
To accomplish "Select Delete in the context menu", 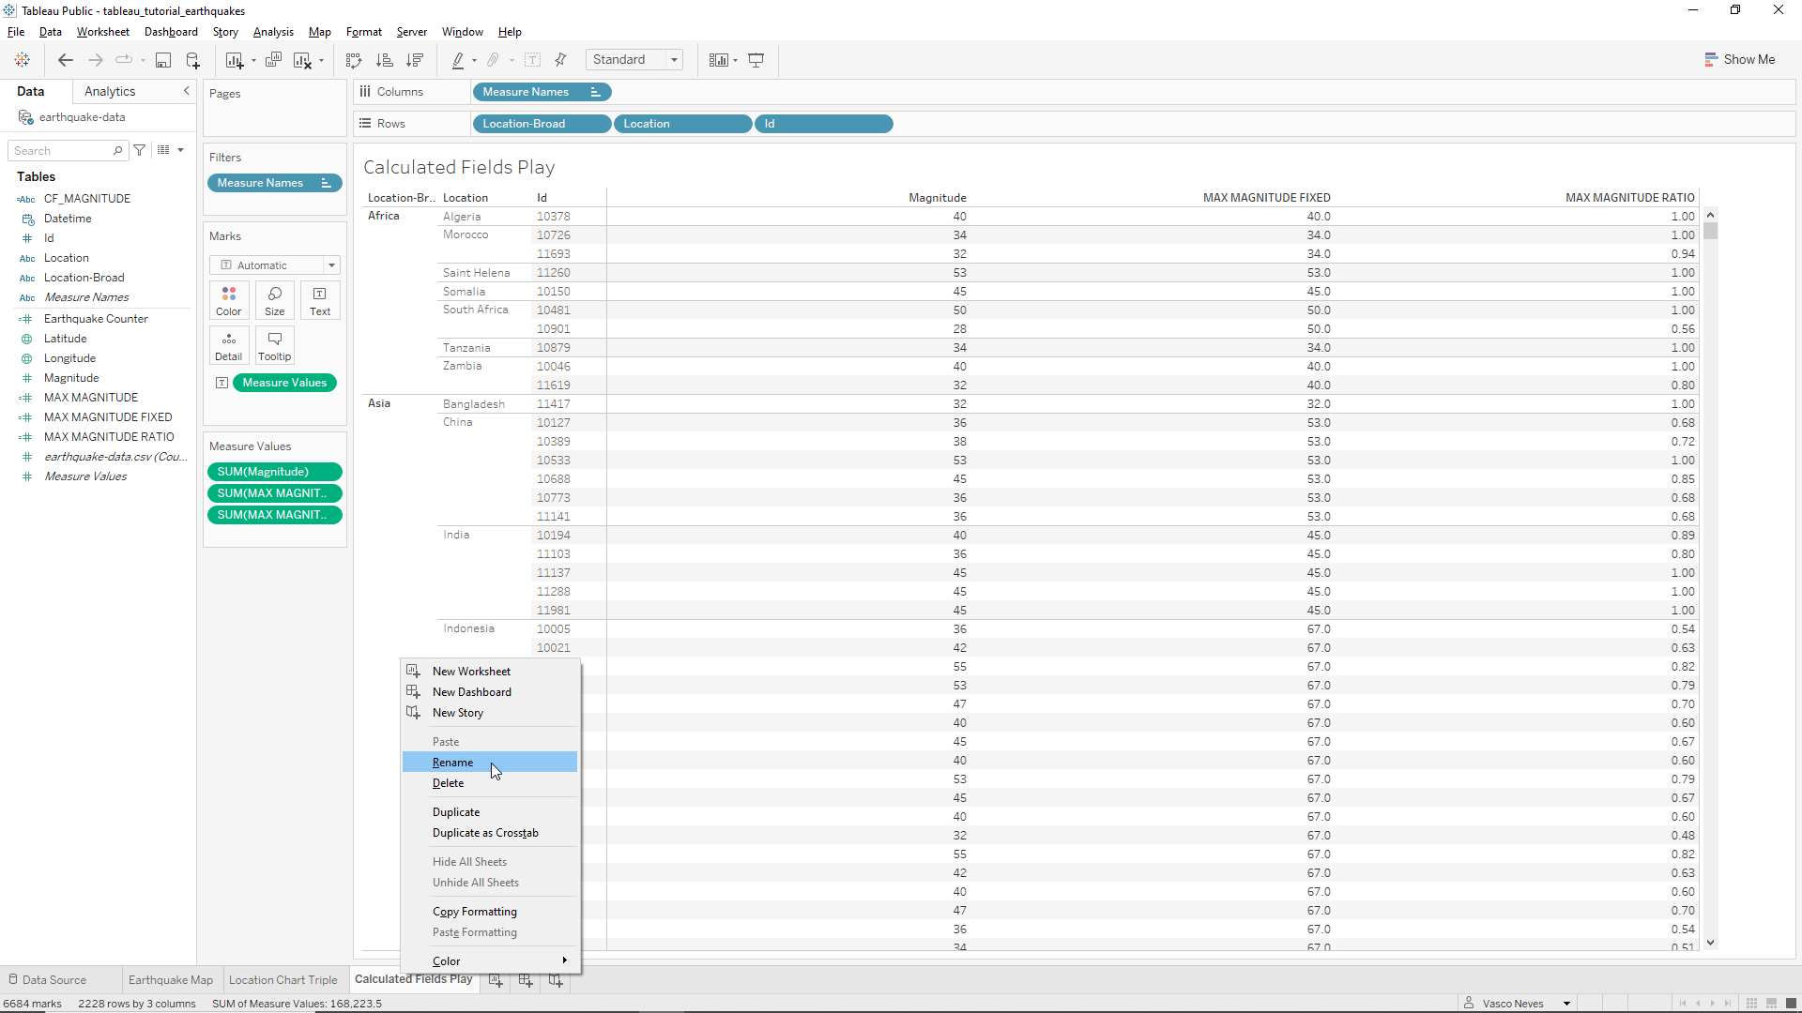I will [x=490, y=783].
